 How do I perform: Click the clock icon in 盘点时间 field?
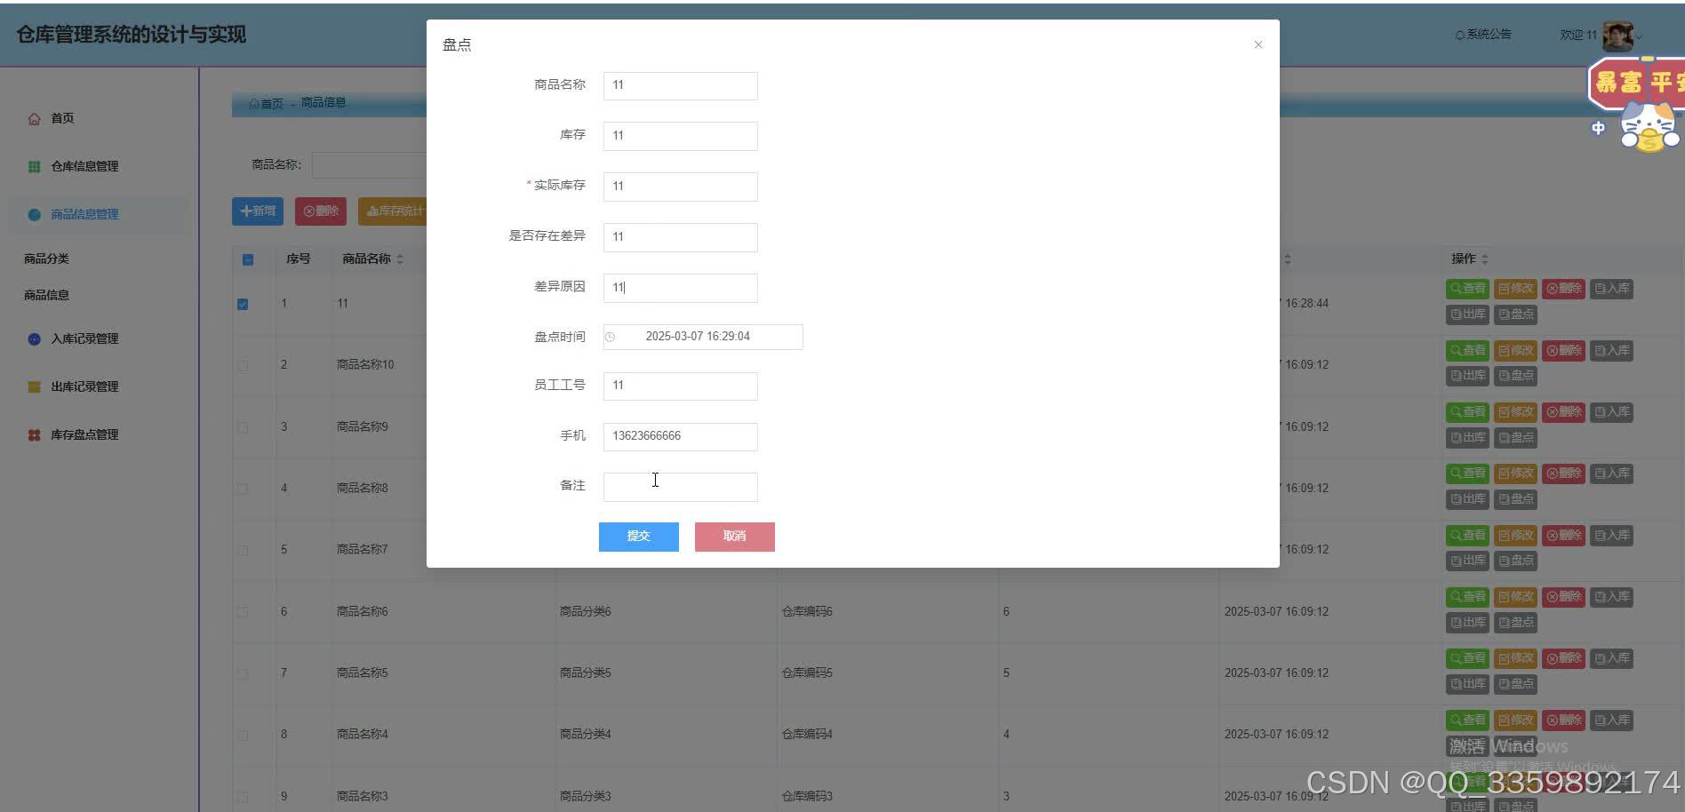(x=610, y=337)
